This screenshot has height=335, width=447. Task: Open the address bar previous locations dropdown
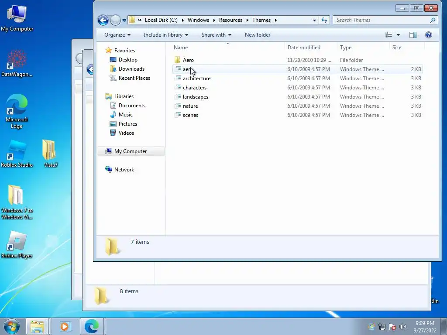pyautogui.click(x=314, y=20)
